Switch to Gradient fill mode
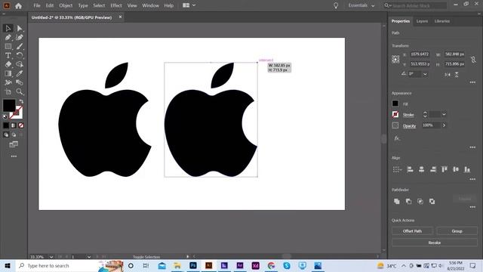The height and width of the screenshot is (272, 483). (x=14, y=125)
